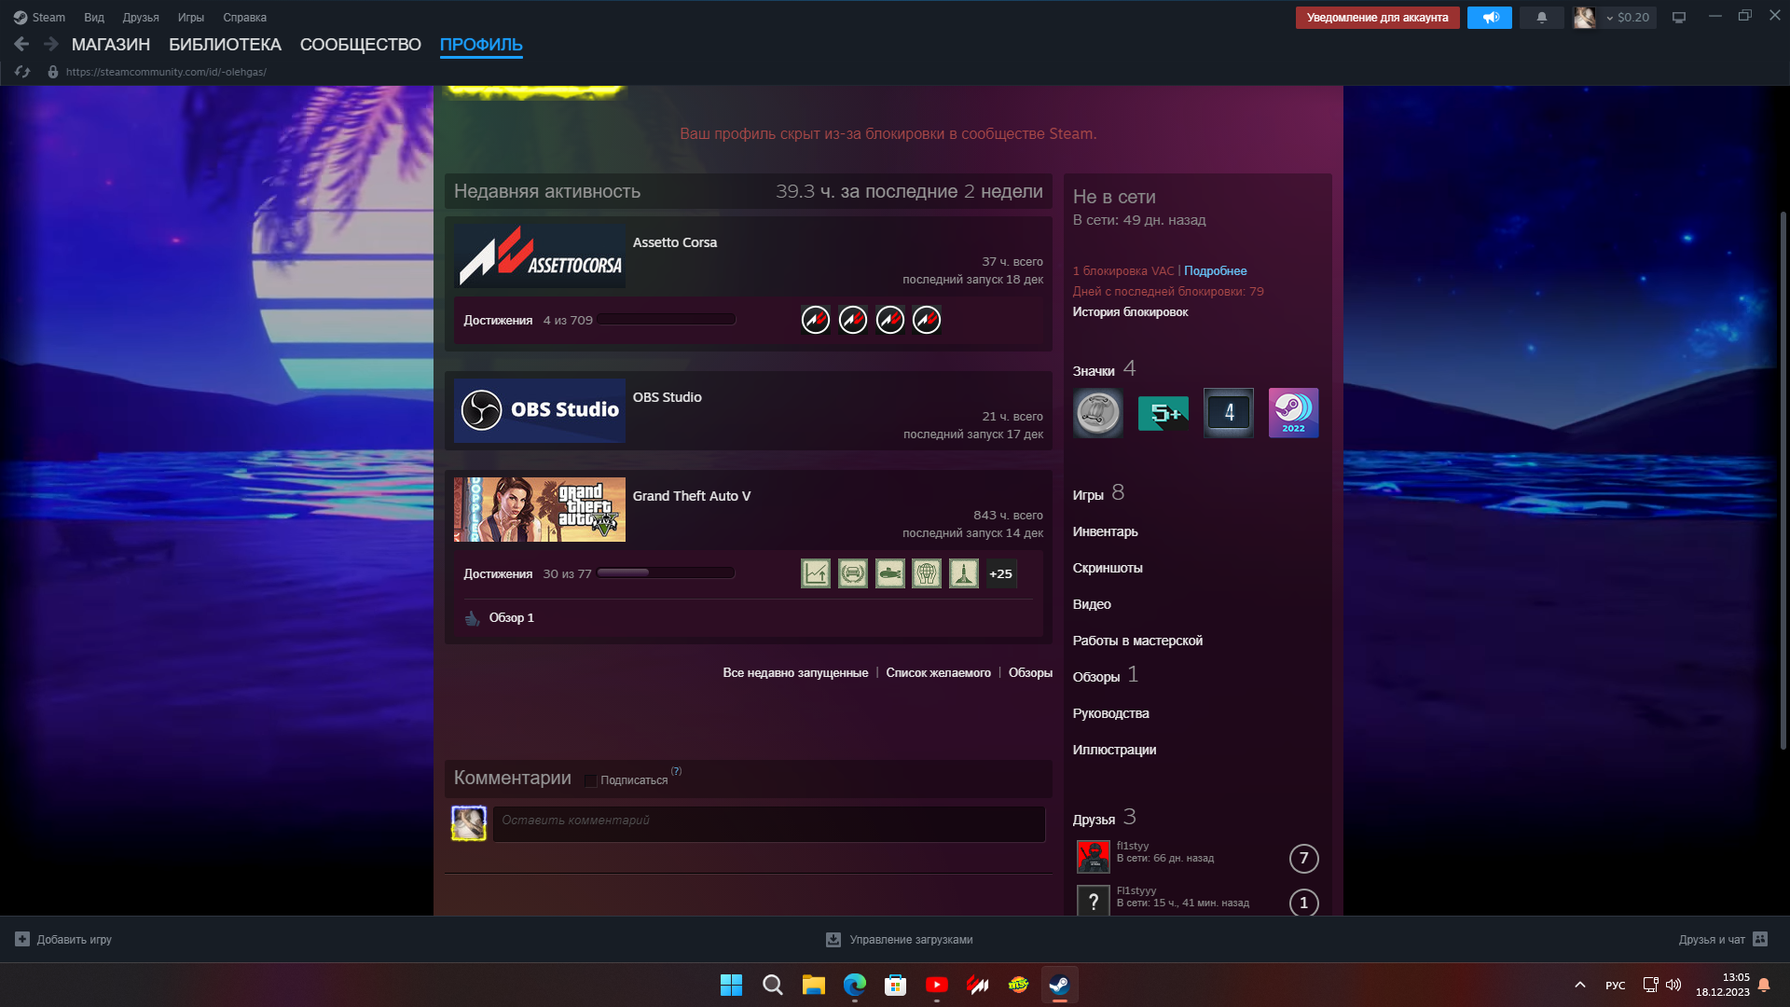
Task: Switch input language РУС in tray
Action: [1616, 986]
